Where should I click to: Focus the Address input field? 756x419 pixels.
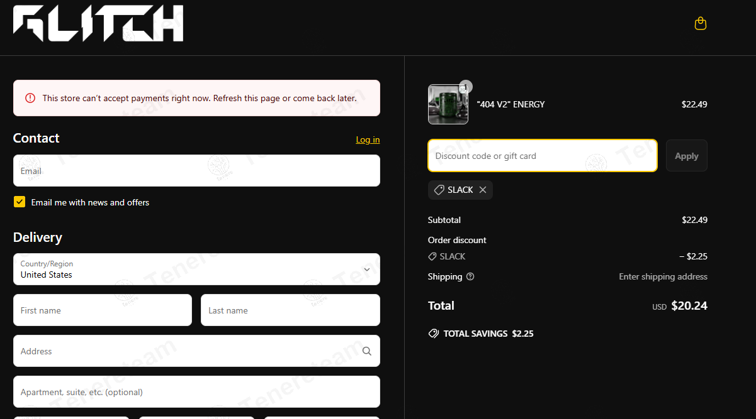(196, 351)
